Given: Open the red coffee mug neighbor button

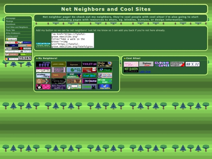Looking at the screenshot, I should pyautogui.click(x=90, y=70).
